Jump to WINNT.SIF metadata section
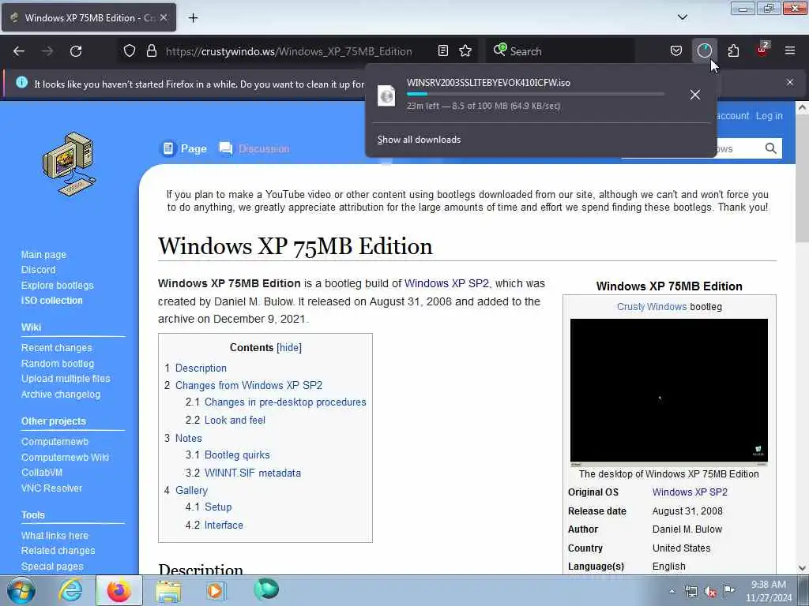 click(x=253, y=473)
